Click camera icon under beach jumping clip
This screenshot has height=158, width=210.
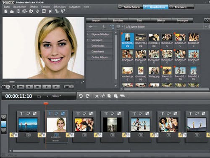pyautogui.click(x=141, y=135)
